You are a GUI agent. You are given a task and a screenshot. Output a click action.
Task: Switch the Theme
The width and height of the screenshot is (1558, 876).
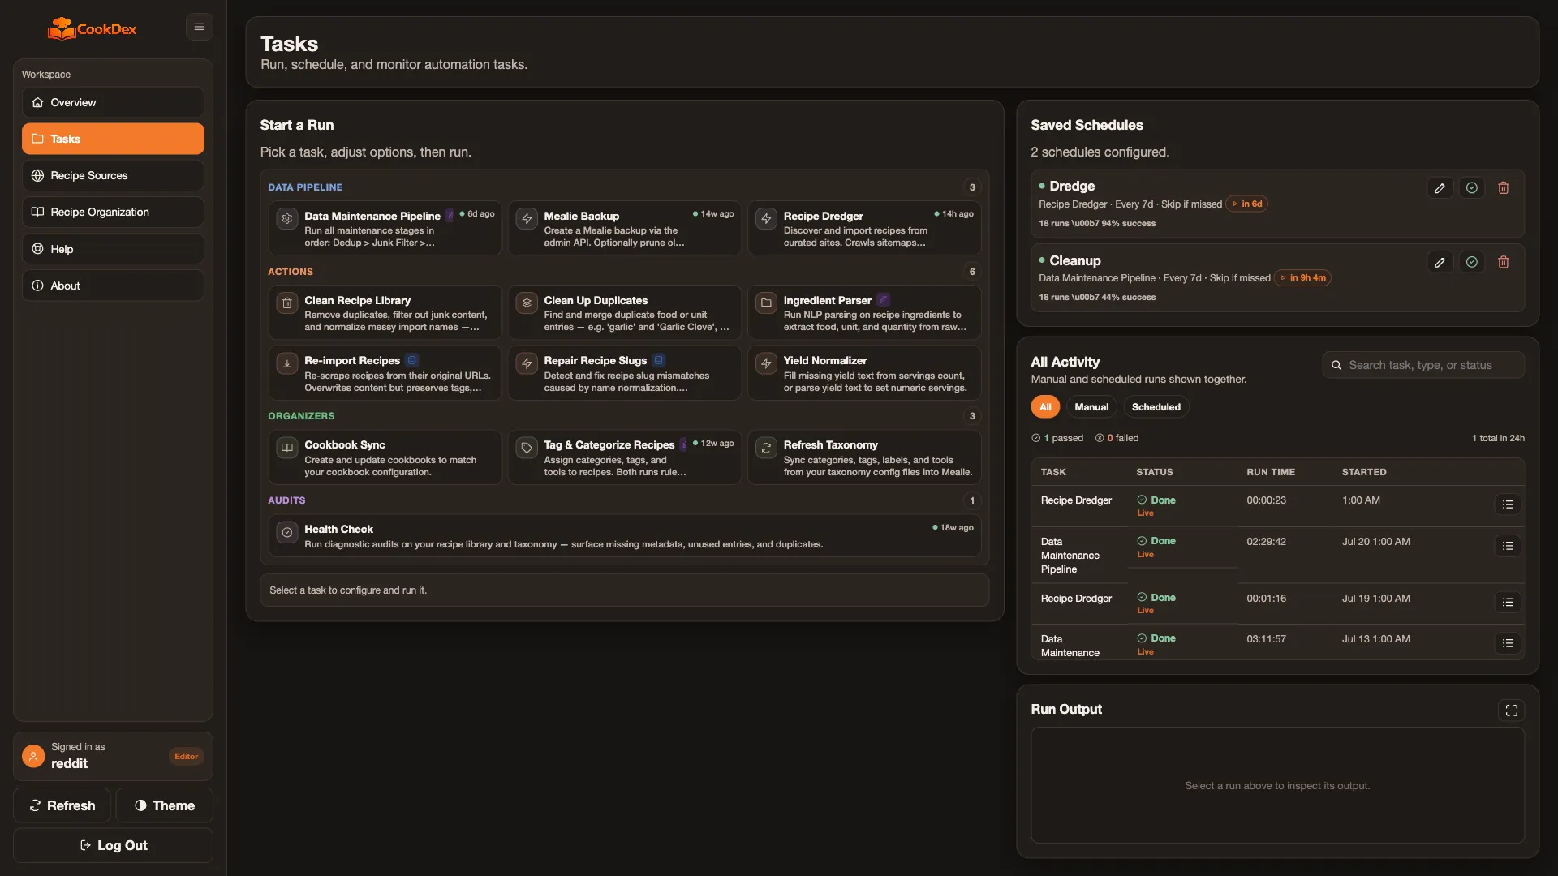164,805
